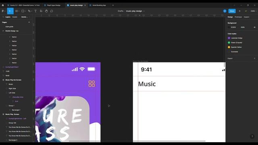The width and height of the screenshot is (258, 145).
Task: Open the Resources components tool
Action: pyautogui.click(x=41, y=11)
